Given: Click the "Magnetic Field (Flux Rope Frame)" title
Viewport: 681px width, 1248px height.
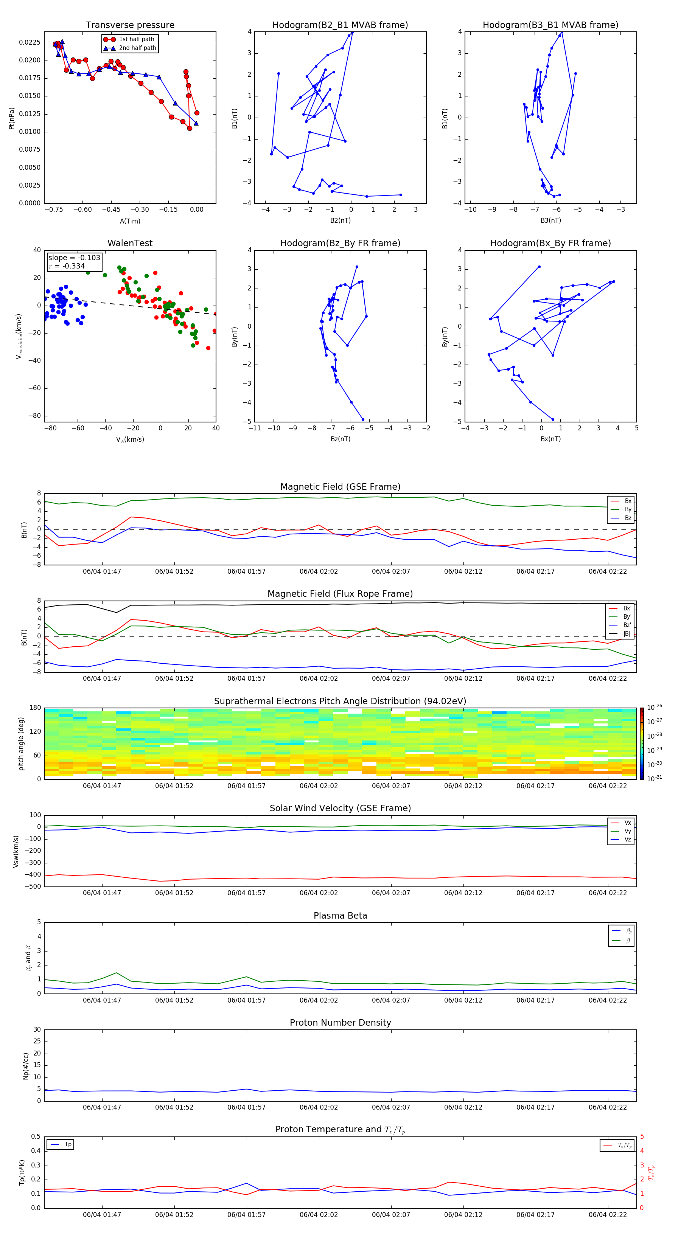Looking at the screenshot, I should point(340,594).
